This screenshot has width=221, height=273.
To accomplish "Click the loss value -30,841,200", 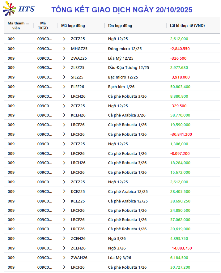I will pyautogui.click(x=181, y=134).
